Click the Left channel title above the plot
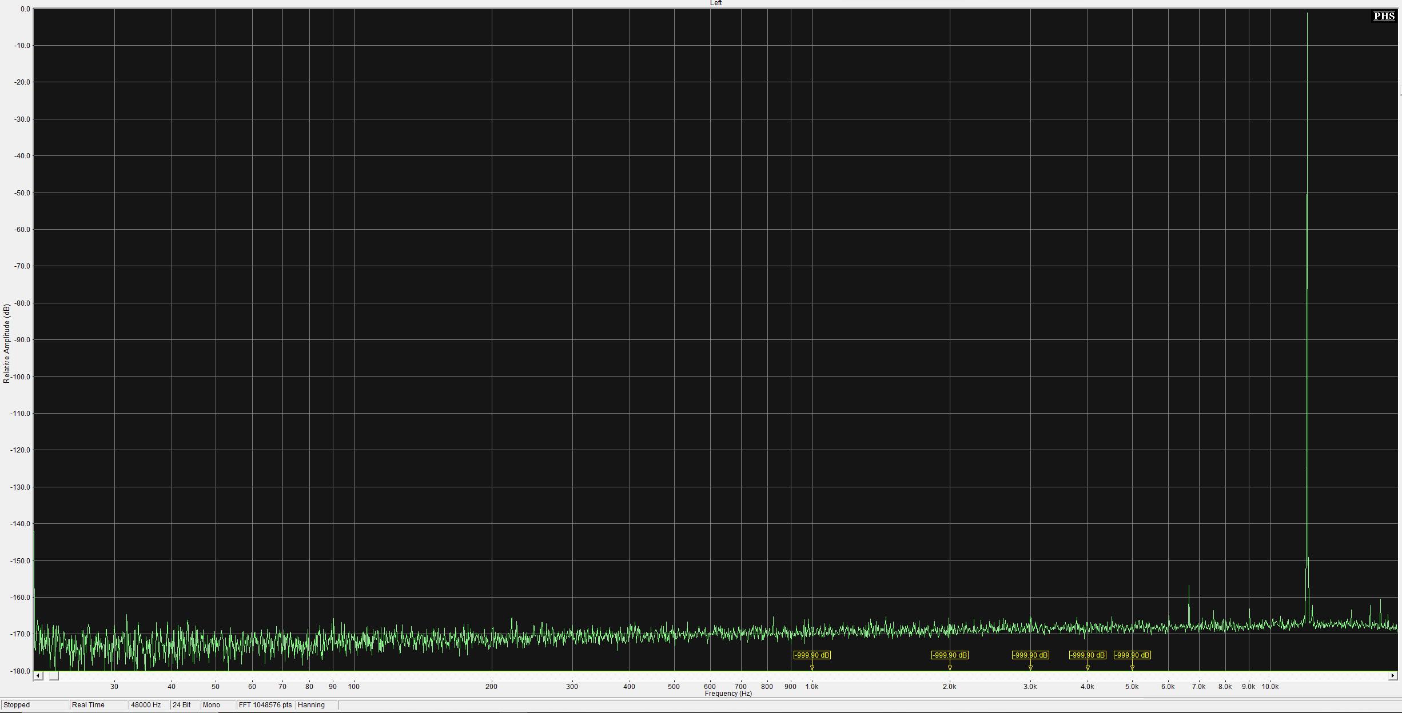Screen dimensions: 1402x713 point(716,3)
